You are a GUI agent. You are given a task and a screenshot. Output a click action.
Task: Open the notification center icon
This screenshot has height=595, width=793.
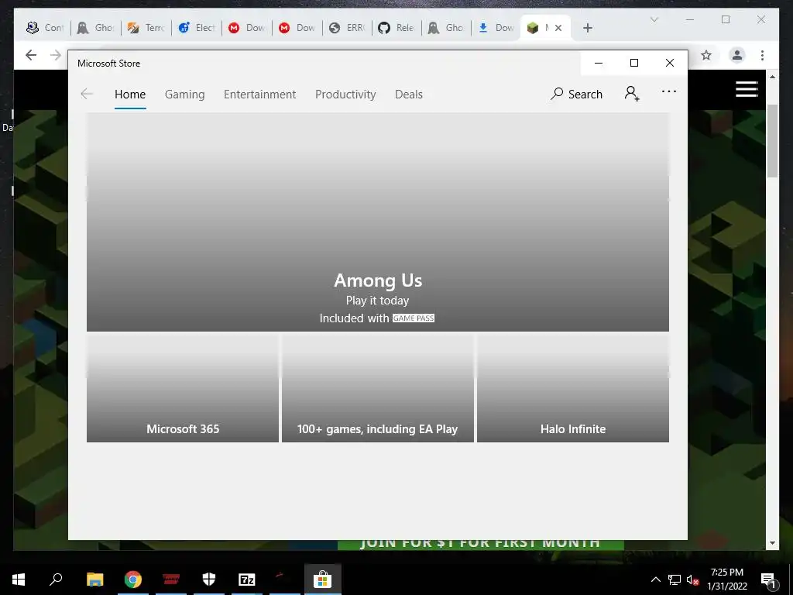(768, 580)
